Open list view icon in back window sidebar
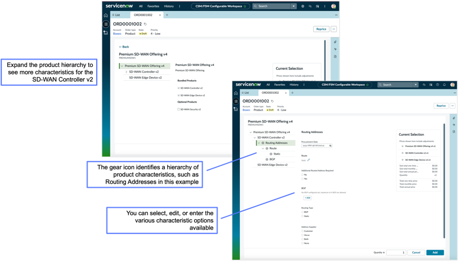Screen dimensions: 458x261 pyautogui.click(x=106, y=24)
